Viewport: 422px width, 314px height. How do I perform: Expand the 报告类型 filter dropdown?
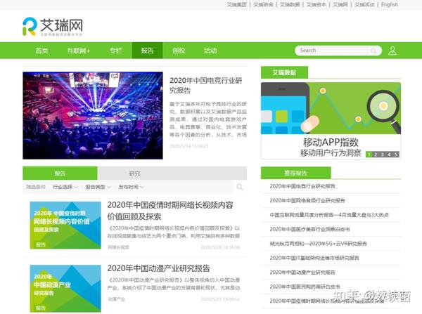[x=98, y=187]
